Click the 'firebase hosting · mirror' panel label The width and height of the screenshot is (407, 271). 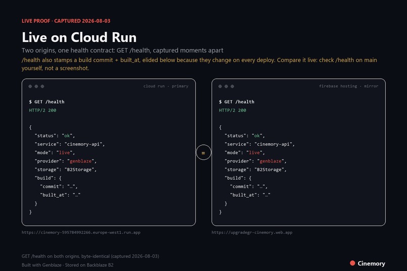(x=348, y=86)
